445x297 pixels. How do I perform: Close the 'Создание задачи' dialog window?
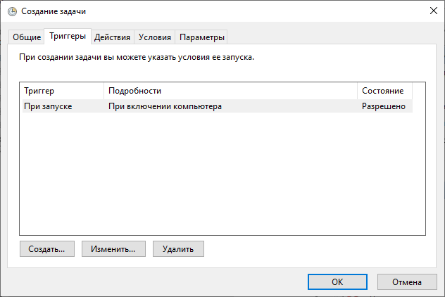[x=431, y=11]
